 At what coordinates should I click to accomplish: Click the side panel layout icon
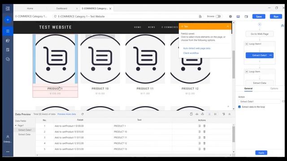point(246,17)
